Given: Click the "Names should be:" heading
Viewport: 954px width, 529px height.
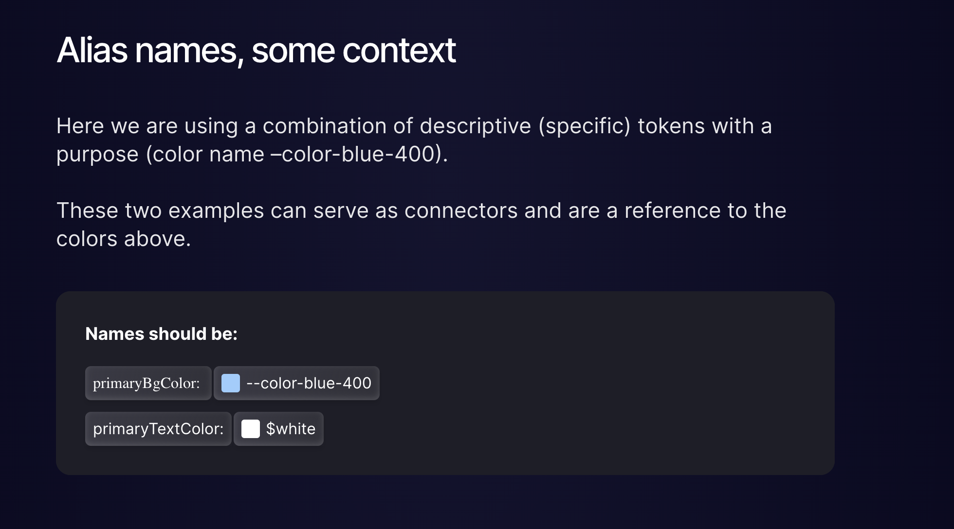Looking at the screenshot, I should point(161,334).
